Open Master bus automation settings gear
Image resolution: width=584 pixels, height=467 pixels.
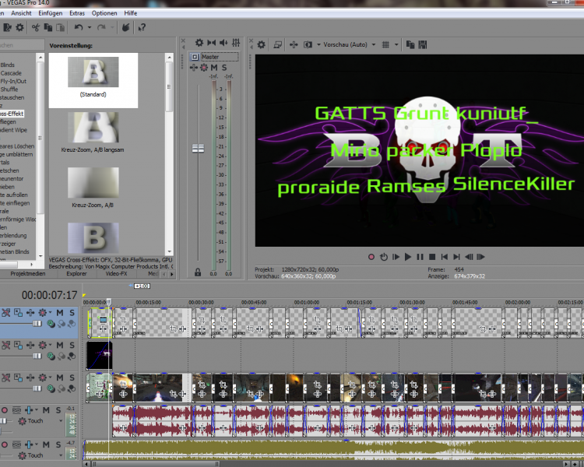204,68
